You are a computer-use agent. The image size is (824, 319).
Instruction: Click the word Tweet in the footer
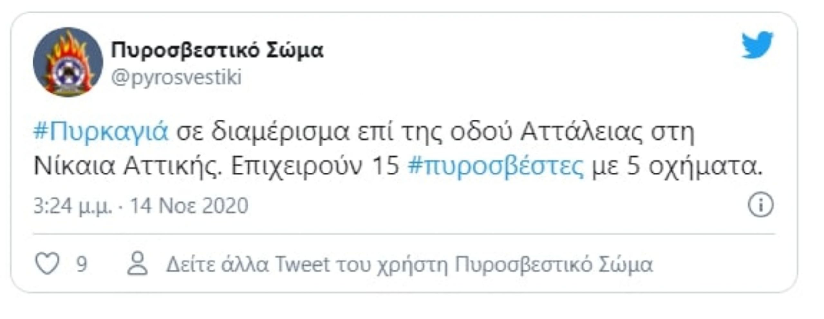[303, 264]
